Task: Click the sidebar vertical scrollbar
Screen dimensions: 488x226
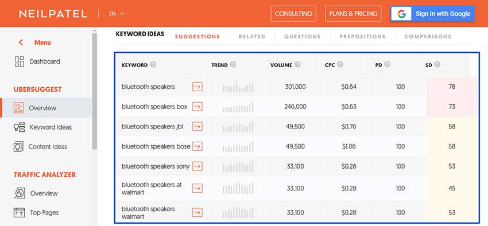Action: (x=94, y=90)
